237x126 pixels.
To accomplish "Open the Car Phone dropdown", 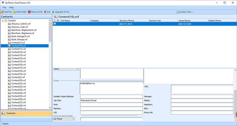I will 64,119.
